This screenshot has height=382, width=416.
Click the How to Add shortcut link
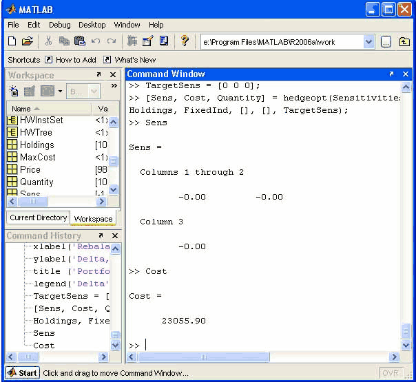[76, 60]
